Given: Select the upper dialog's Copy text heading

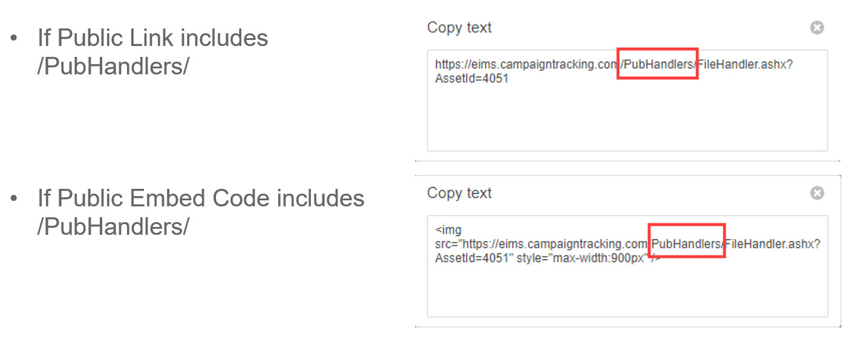Looking at the screenshot, I should coord(459,28).
